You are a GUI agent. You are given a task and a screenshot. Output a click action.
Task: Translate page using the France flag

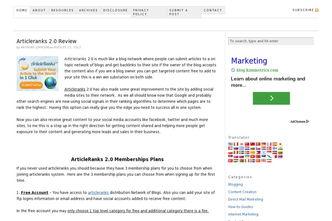coord(269,144)
